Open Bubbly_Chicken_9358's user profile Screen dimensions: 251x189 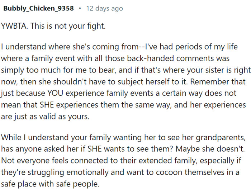point(39,8)
